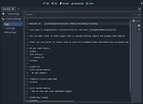
Task: Click the '[table=3]' line
Action: pos(34,67)
